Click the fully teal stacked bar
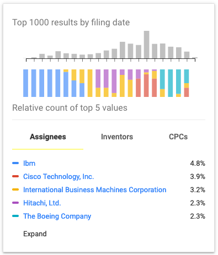This screenshot has height=255, width=218. click(171, 83)
